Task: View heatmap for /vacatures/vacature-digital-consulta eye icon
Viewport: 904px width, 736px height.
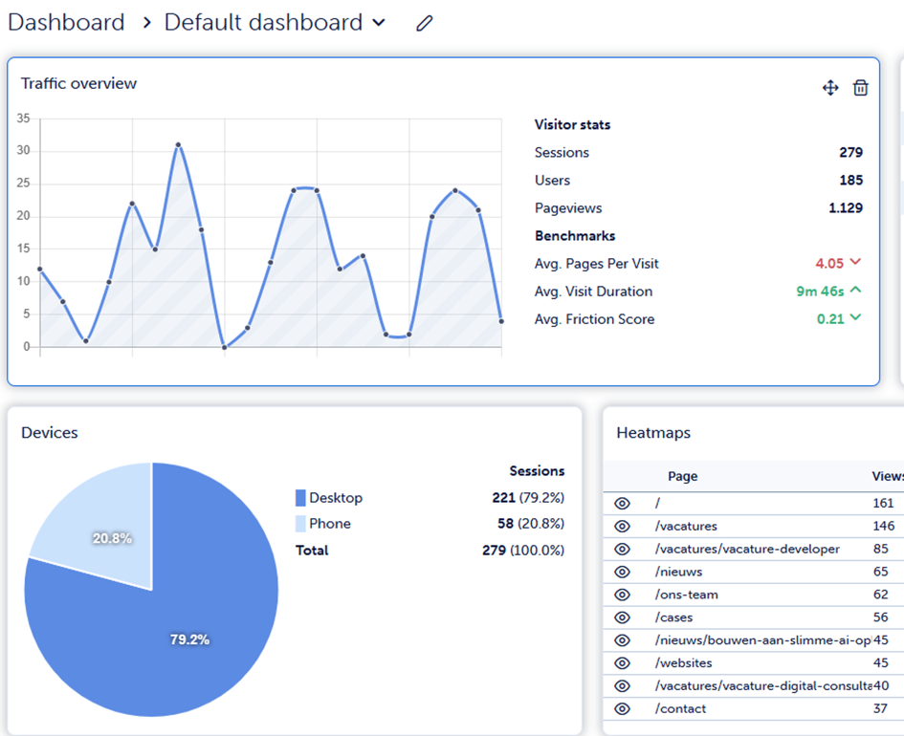Action: (622, 686)
